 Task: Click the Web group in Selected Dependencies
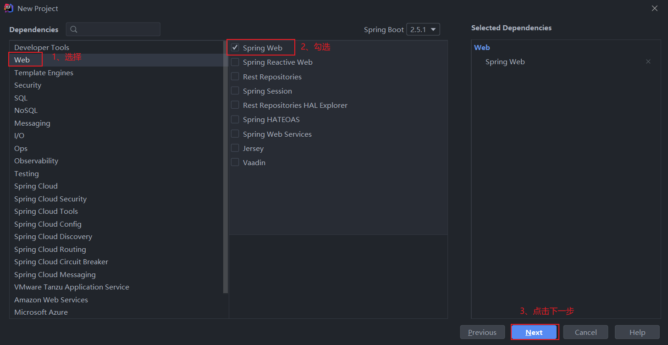[x=482, y=47]
